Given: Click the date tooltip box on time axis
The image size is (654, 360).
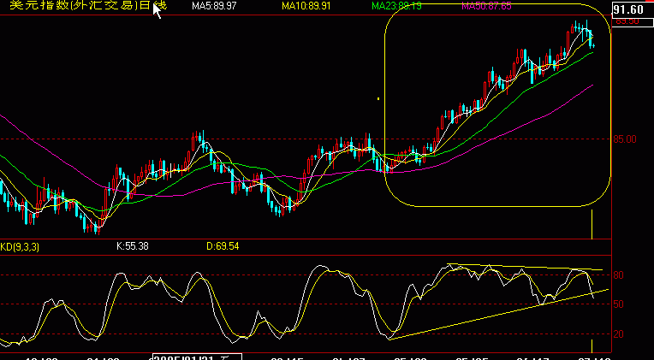Looking at the screenshot, I should (x=197, y=357).
